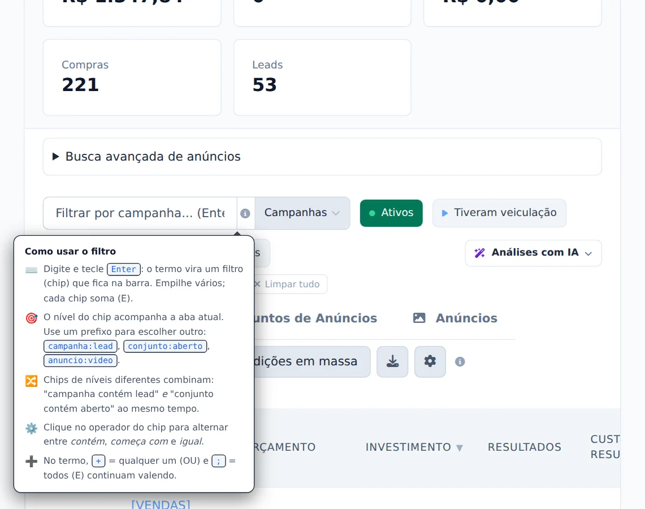Click the Anúncios image icon
645x509 pixels.
419,318
